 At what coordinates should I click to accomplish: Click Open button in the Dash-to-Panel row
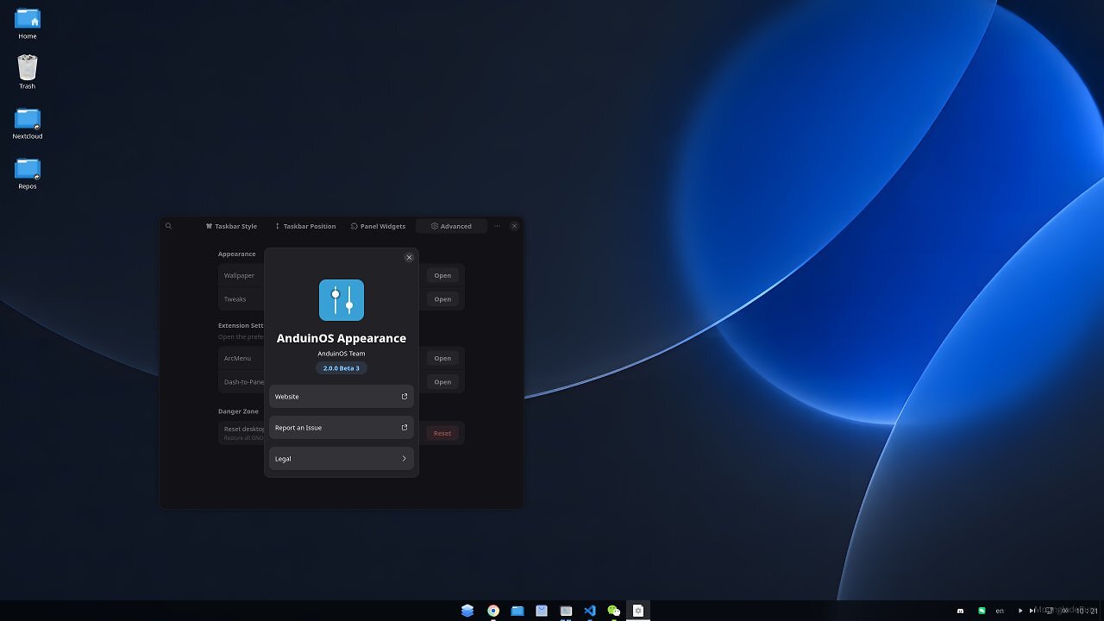pyautogui.click(x=442, y=382)
